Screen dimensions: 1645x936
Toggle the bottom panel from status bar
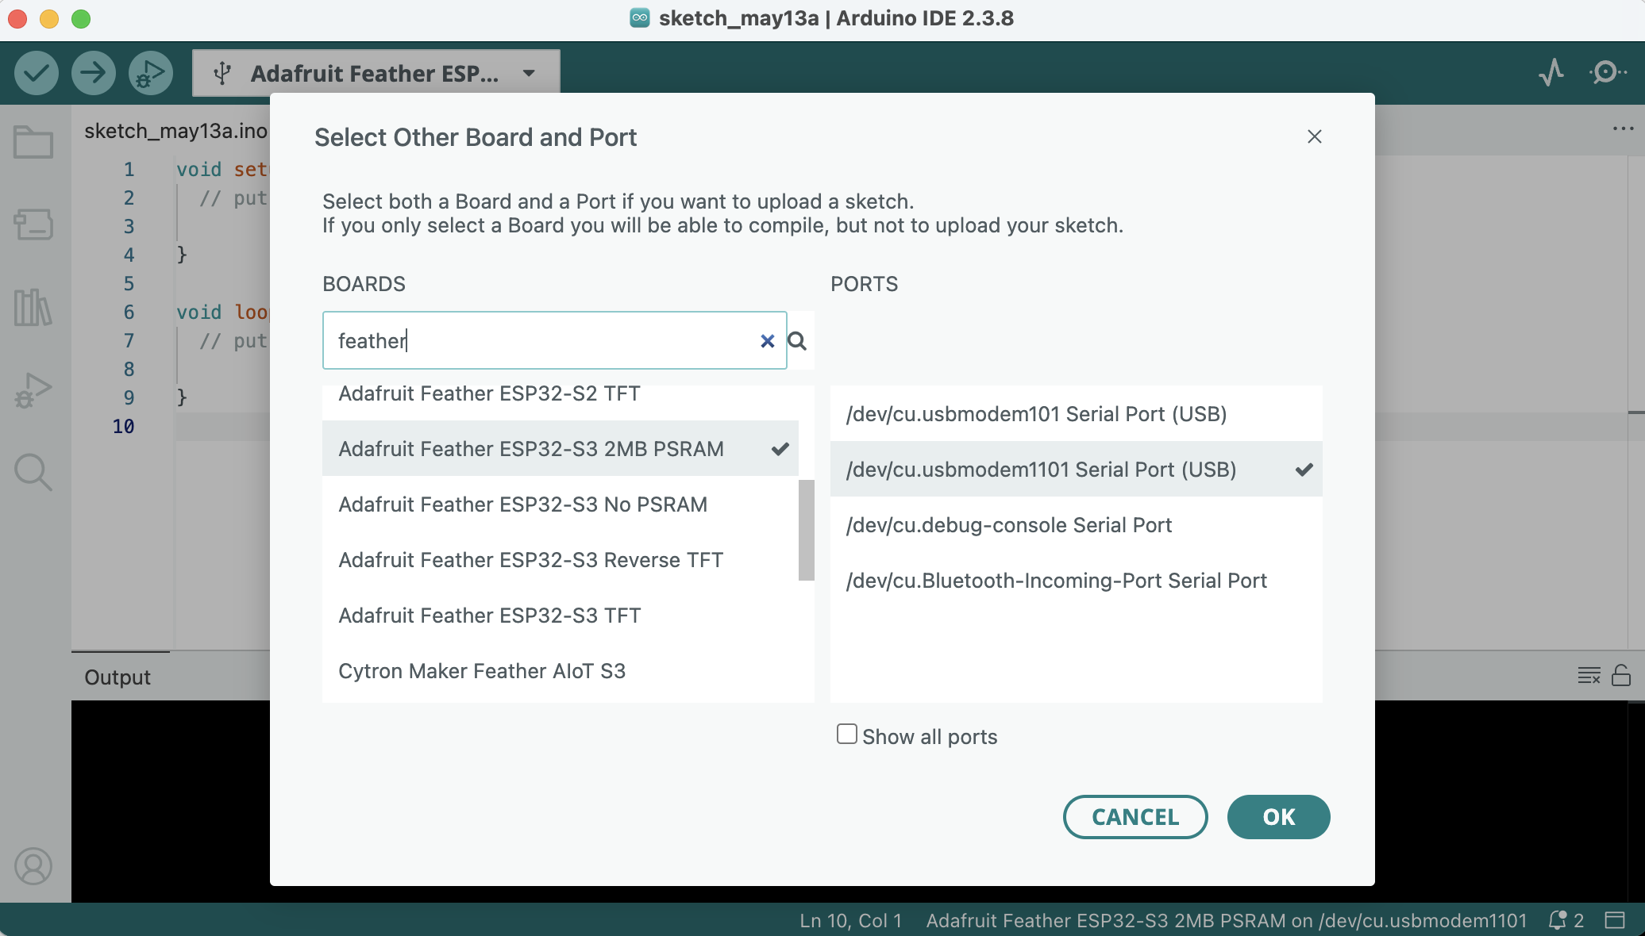(1615, 920)
